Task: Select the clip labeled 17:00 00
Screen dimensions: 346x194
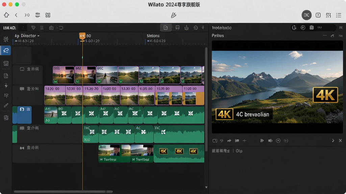Action: point(193,95)
